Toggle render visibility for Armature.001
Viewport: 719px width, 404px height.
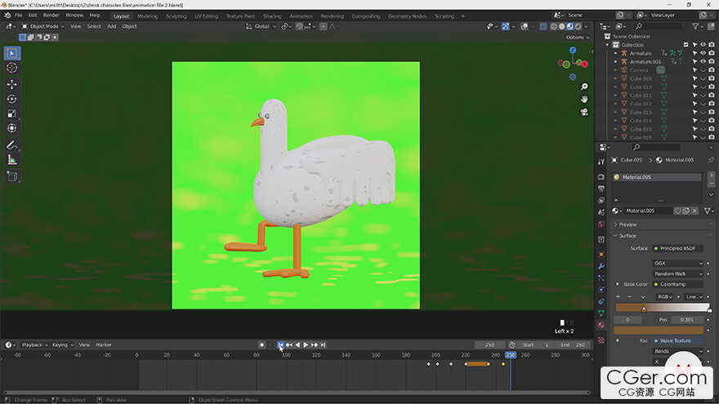point(712,61)
